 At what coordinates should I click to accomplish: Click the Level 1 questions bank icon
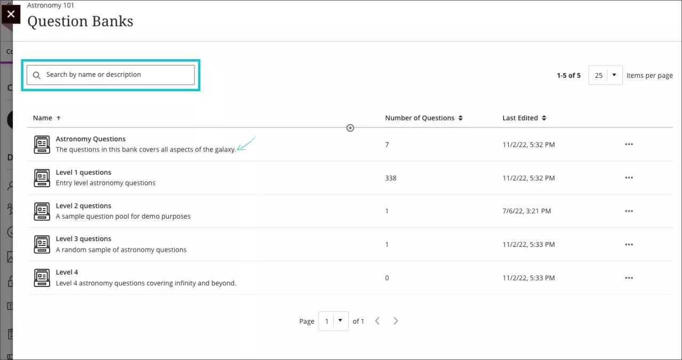[42, 178]
